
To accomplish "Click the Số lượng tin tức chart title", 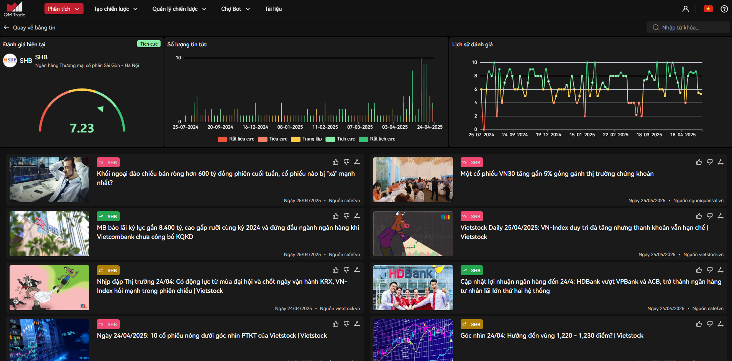I will (187, 44).
